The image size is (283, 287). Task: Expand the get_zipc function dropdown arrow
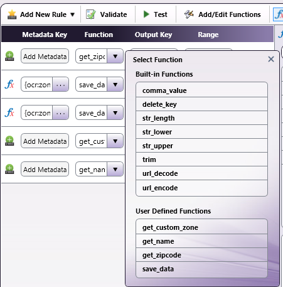pos(115,56)
